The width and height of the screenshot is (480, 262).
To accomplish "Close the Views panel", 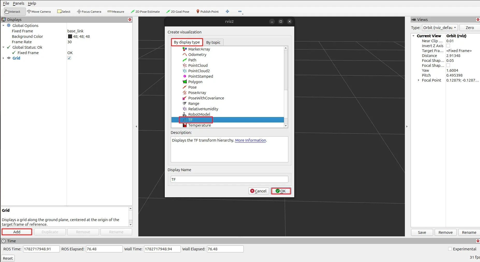I will [x=478, y=20].
